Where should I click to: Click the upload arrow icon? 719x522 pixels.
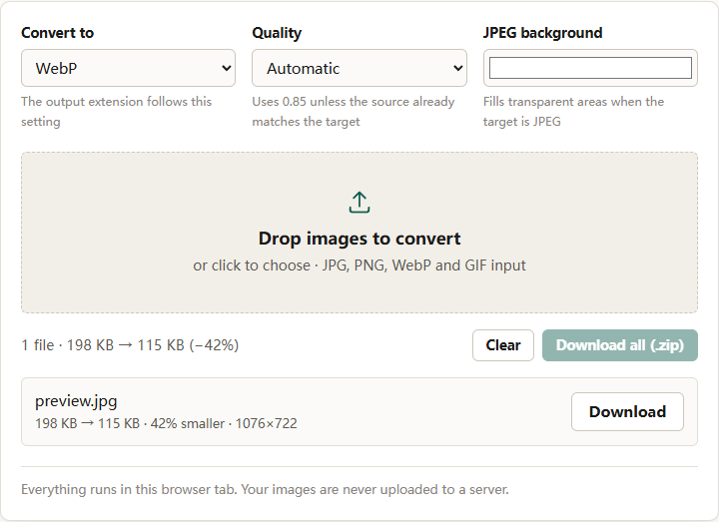[x=359, y=202]
